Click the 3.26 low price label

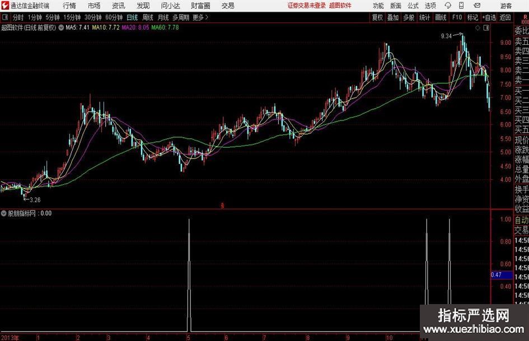click(x=35, y=200)
